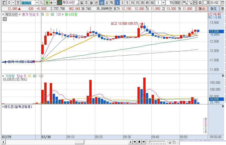
Task: Toggle the left side panel icon
Action: [4, 2]
